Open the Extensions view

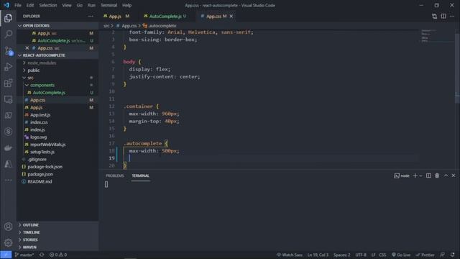pyautogui.click(x=8, y=83)
